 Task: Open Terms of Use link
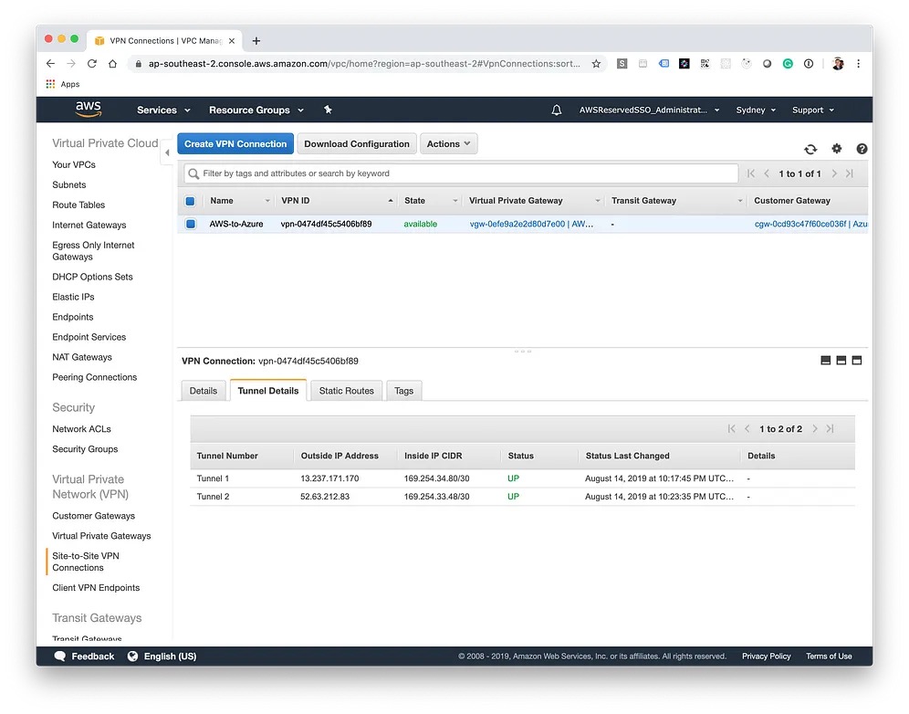tap(829, 656)
